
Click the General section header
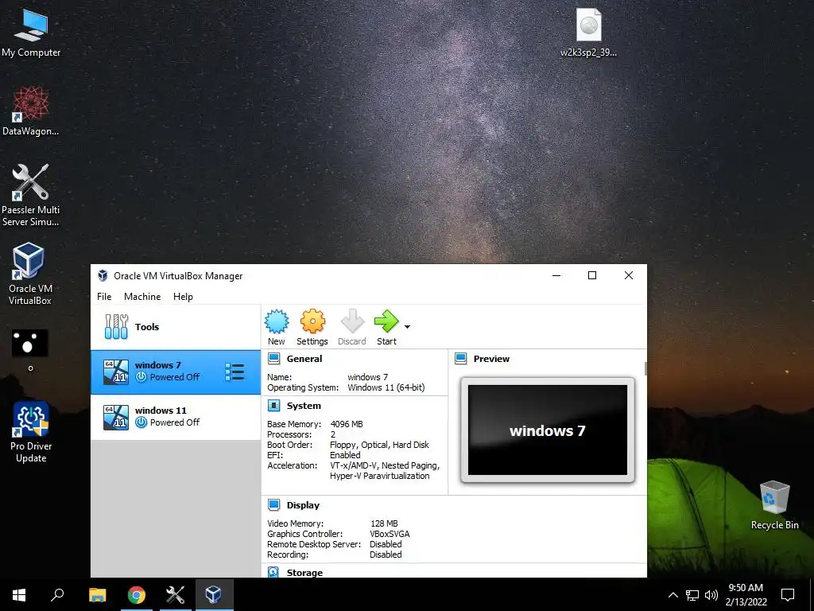click(304, 359)
